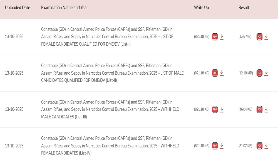Click download arrow for List-III Write Up
Screen dimensions: 278x167
click(x=222, y=109)
